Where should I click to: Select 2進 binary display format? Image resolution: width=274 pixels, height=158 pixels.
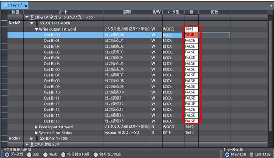coord(29,155)
